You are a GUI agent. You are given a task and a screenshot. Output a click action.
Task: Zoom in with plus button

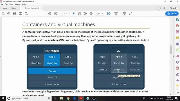tap(91, 14)
